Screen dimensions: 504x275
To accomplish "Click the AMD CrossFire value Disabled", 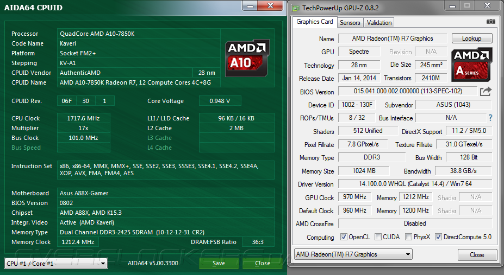I will [x=415, y=223].
